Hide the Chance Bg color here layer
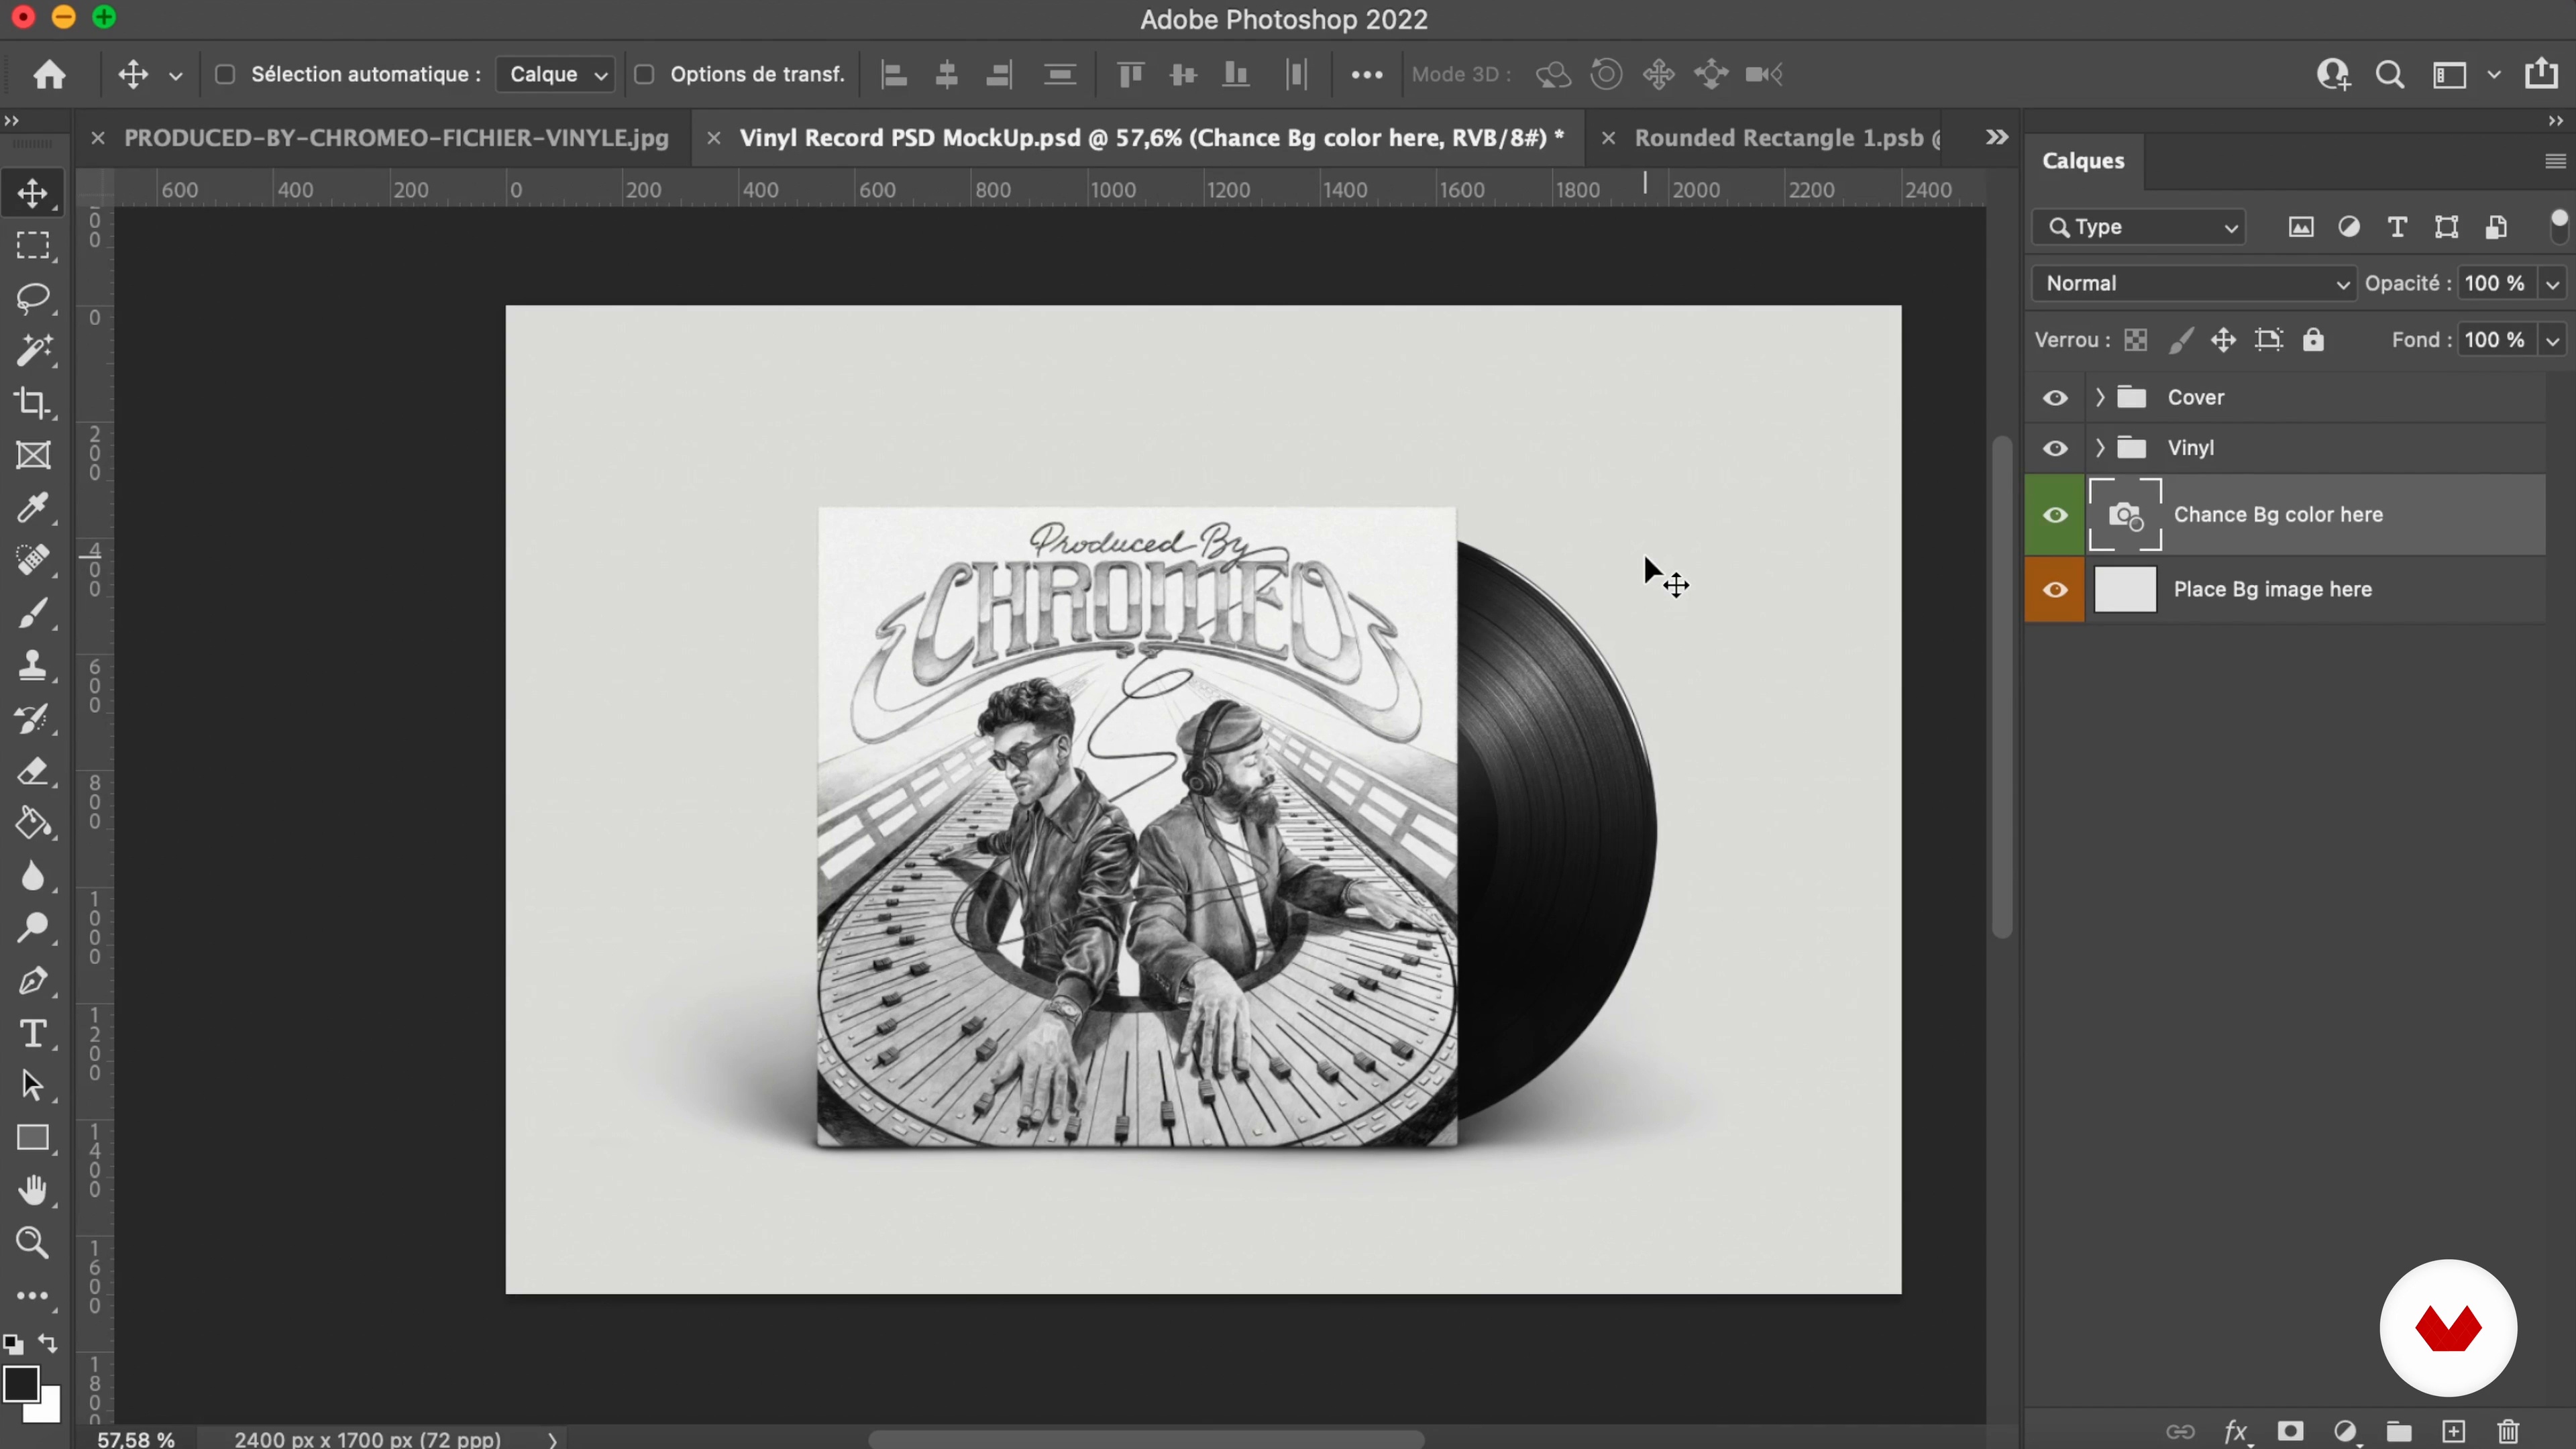The width and height of the screenshot is (2576, 1449). tap(2055, 514)
